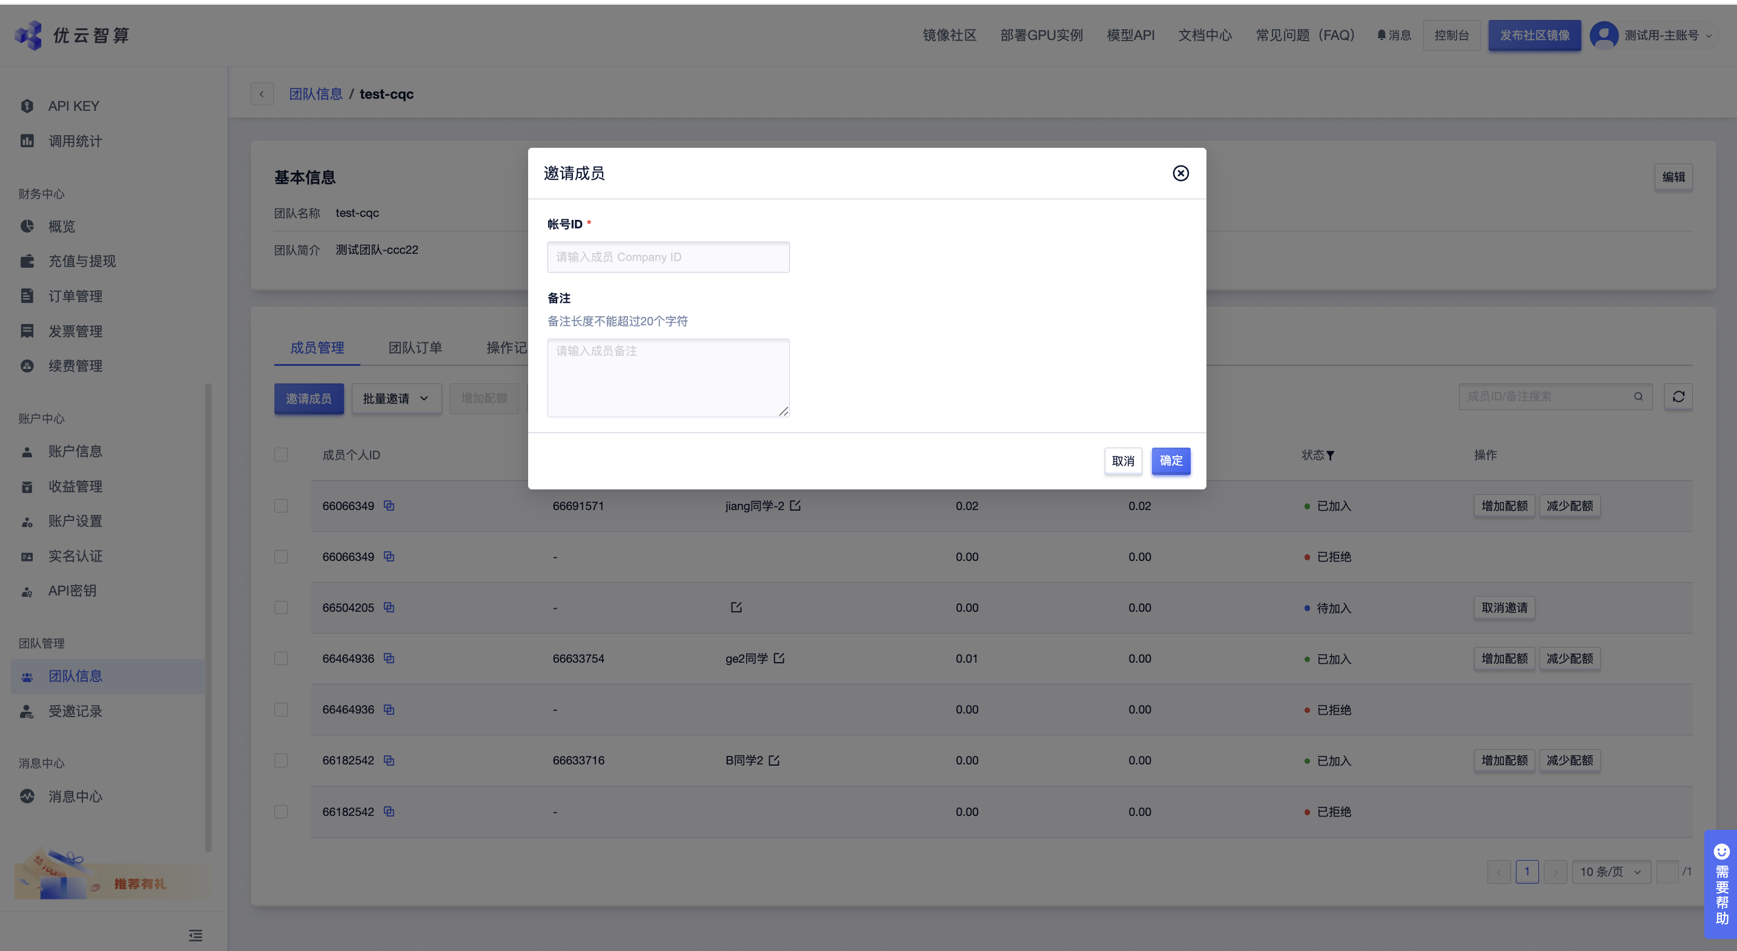Open the message bell notification icon

[1381, 35]
